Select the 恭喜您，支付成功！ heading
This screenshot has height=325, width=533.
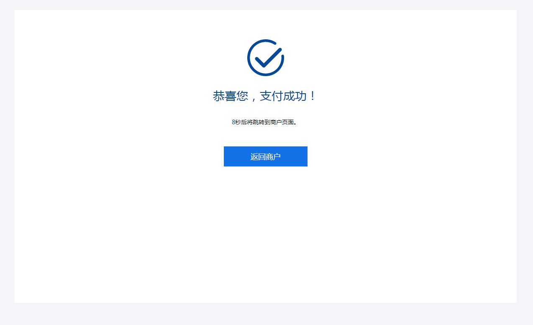[x=265, y=96]
